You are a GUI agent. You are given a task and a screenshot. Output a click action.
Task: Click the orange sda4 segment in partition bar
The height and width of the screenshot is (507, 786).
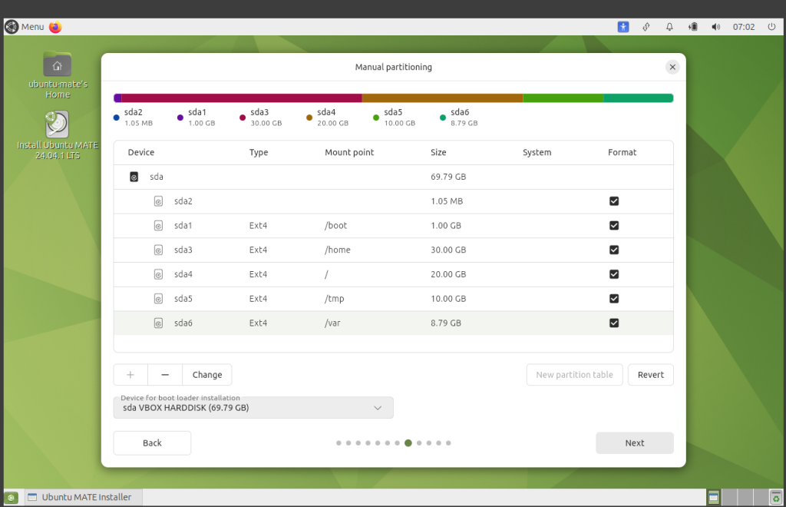point(442,98)
